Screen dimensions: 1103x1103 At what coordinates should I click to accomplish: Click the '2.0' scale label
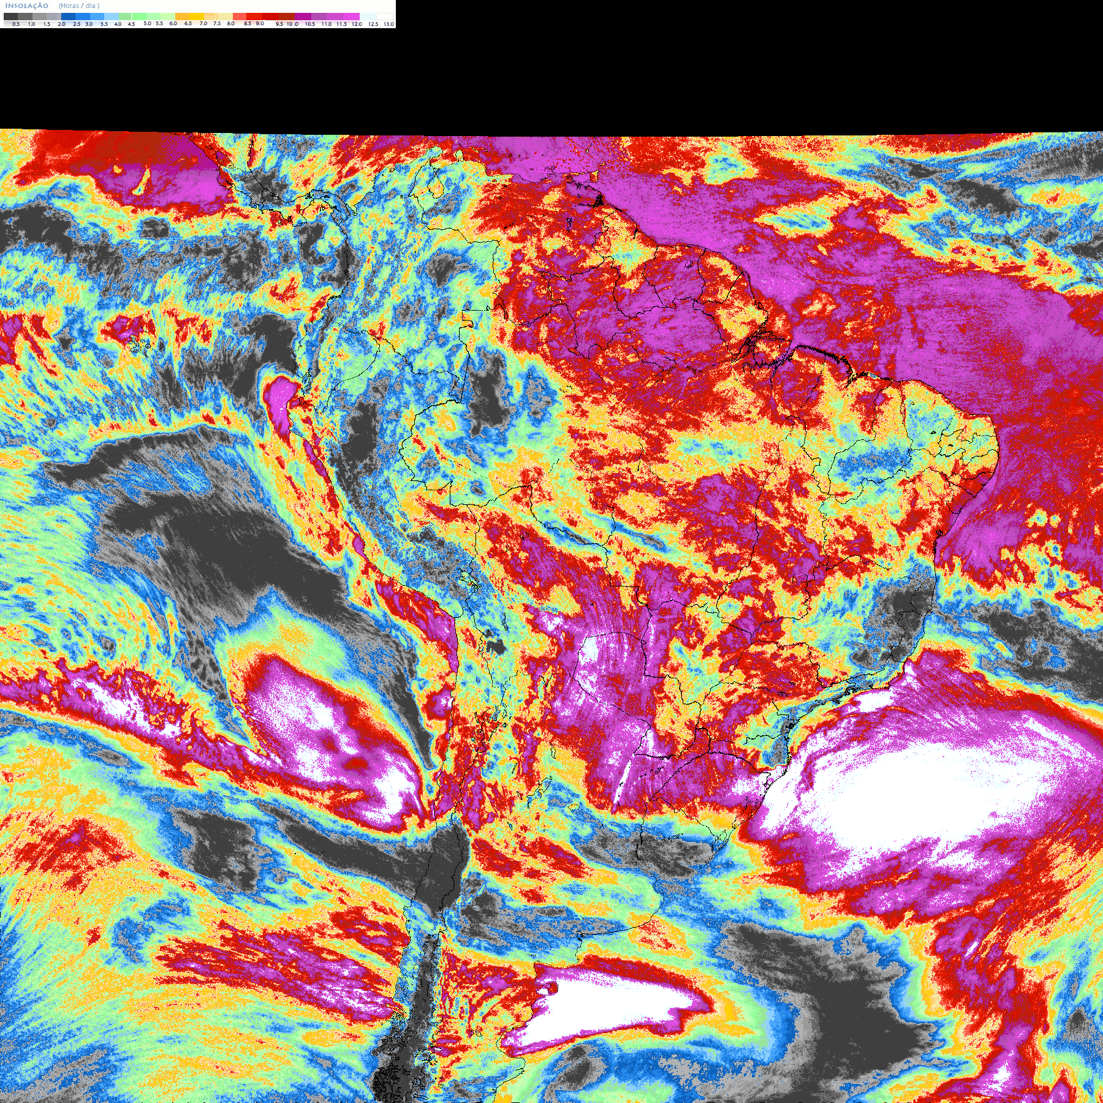point(62,24)
